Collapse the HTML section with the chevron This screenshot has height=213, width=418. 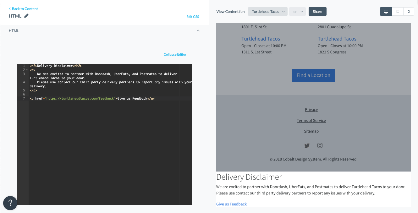(198, 31)
